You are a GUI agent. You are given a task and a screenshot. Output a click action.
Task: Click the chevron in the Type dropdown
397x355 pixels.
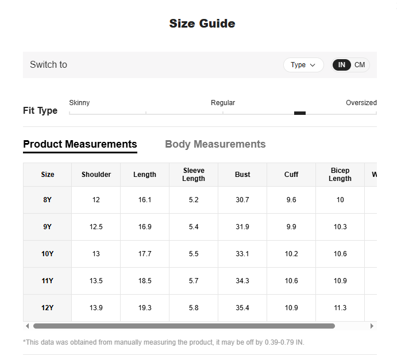(x=313, y=65)
